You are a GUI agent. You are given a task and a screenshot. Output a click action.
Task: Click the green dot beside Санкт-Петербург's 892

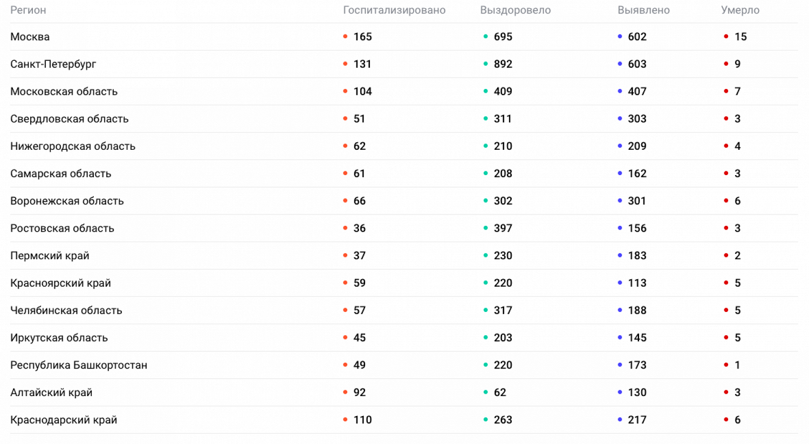[485, 64]
